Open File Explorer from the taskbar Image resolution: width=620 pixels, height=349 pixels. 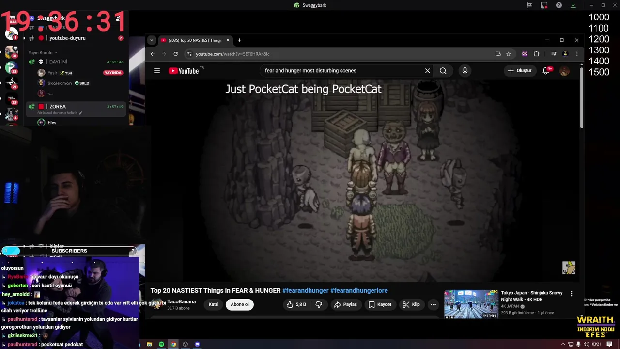pos(150,344)
